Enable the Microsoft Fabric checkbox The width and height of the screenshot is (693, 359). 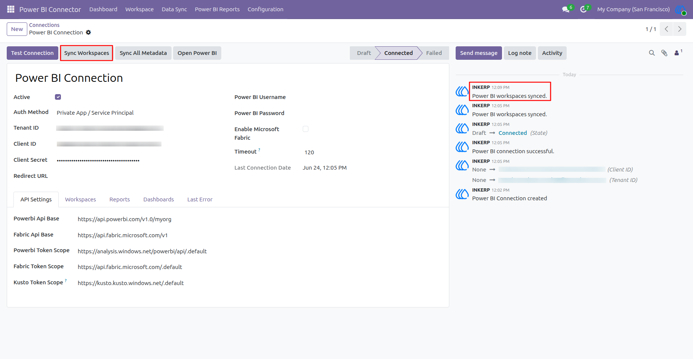[x=305, y=129]
